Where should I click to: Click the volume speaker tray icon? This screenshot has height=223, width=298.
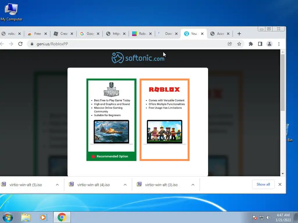pyautogui.click(x=268, y=217)
